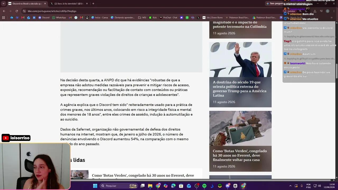Go back to the previous page
The height and width of the screenshot is (190, 338).
pyautogui.click(x=4, y=11)
